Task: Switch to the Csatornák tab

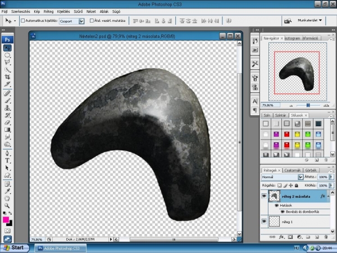Action: 292,170
